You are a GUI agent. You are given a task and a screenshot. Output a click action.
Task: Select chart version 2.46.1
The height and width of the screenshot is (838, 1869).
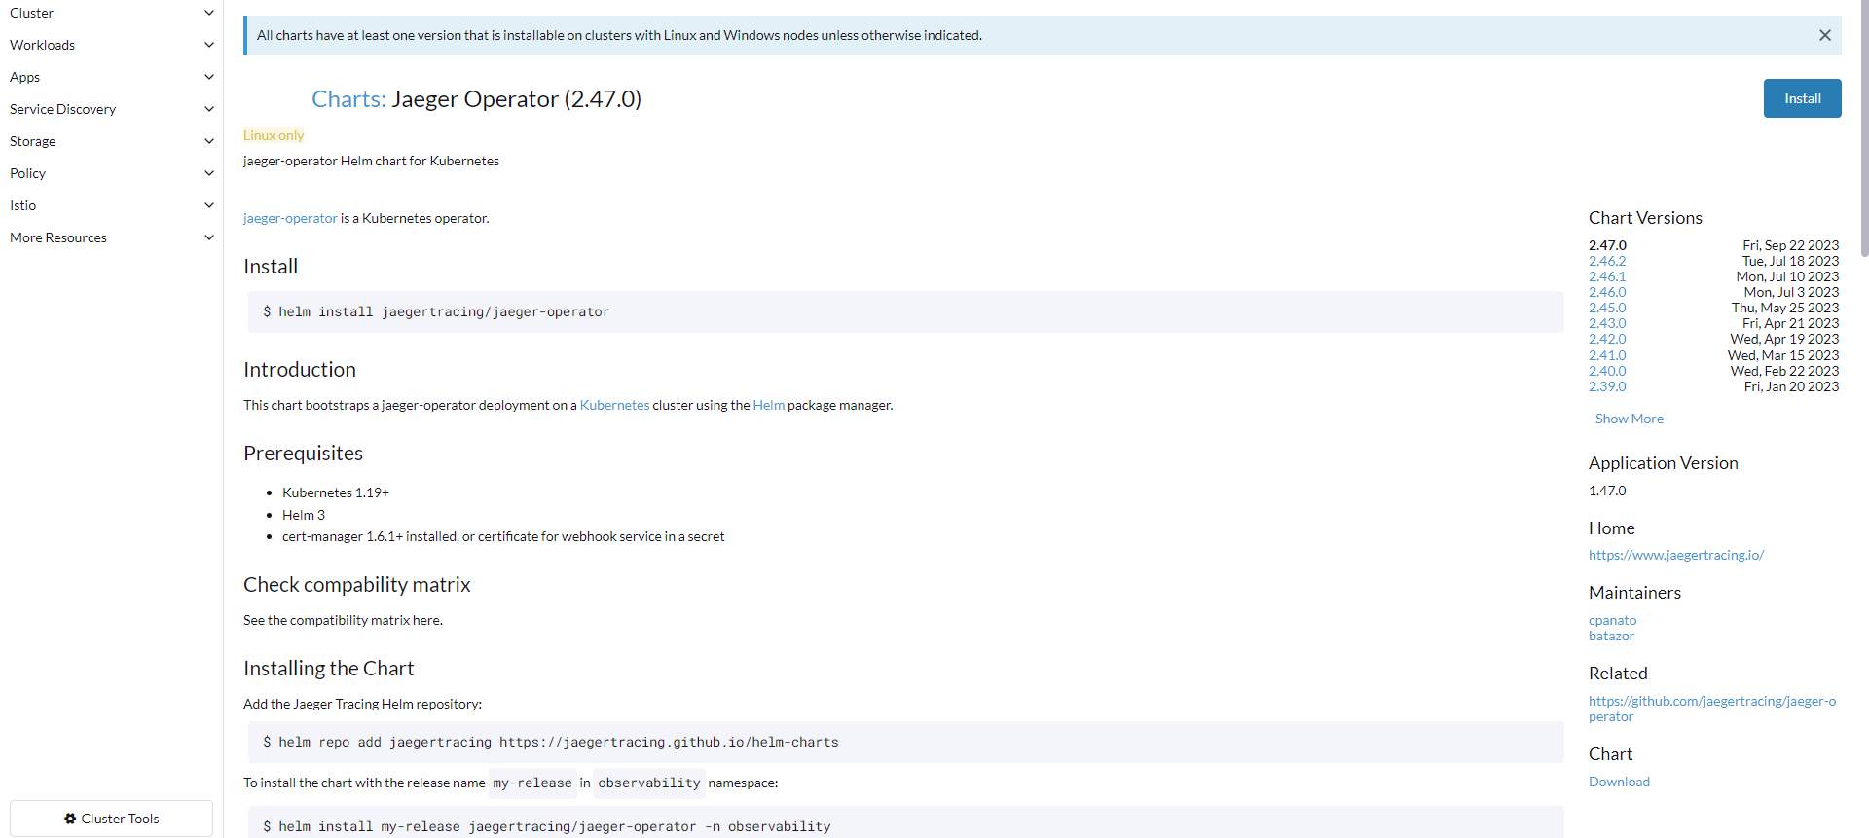pyautogui.click(x=1607, y=276)
